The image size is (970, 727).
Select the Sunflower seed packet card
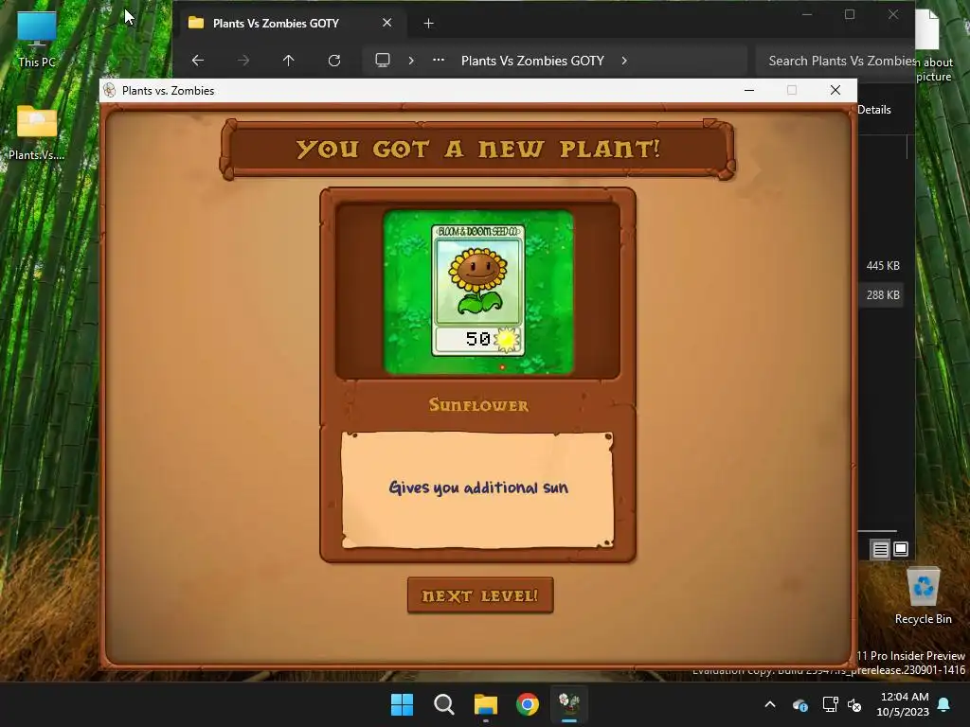pyautogui.click(x=478, y=290)
